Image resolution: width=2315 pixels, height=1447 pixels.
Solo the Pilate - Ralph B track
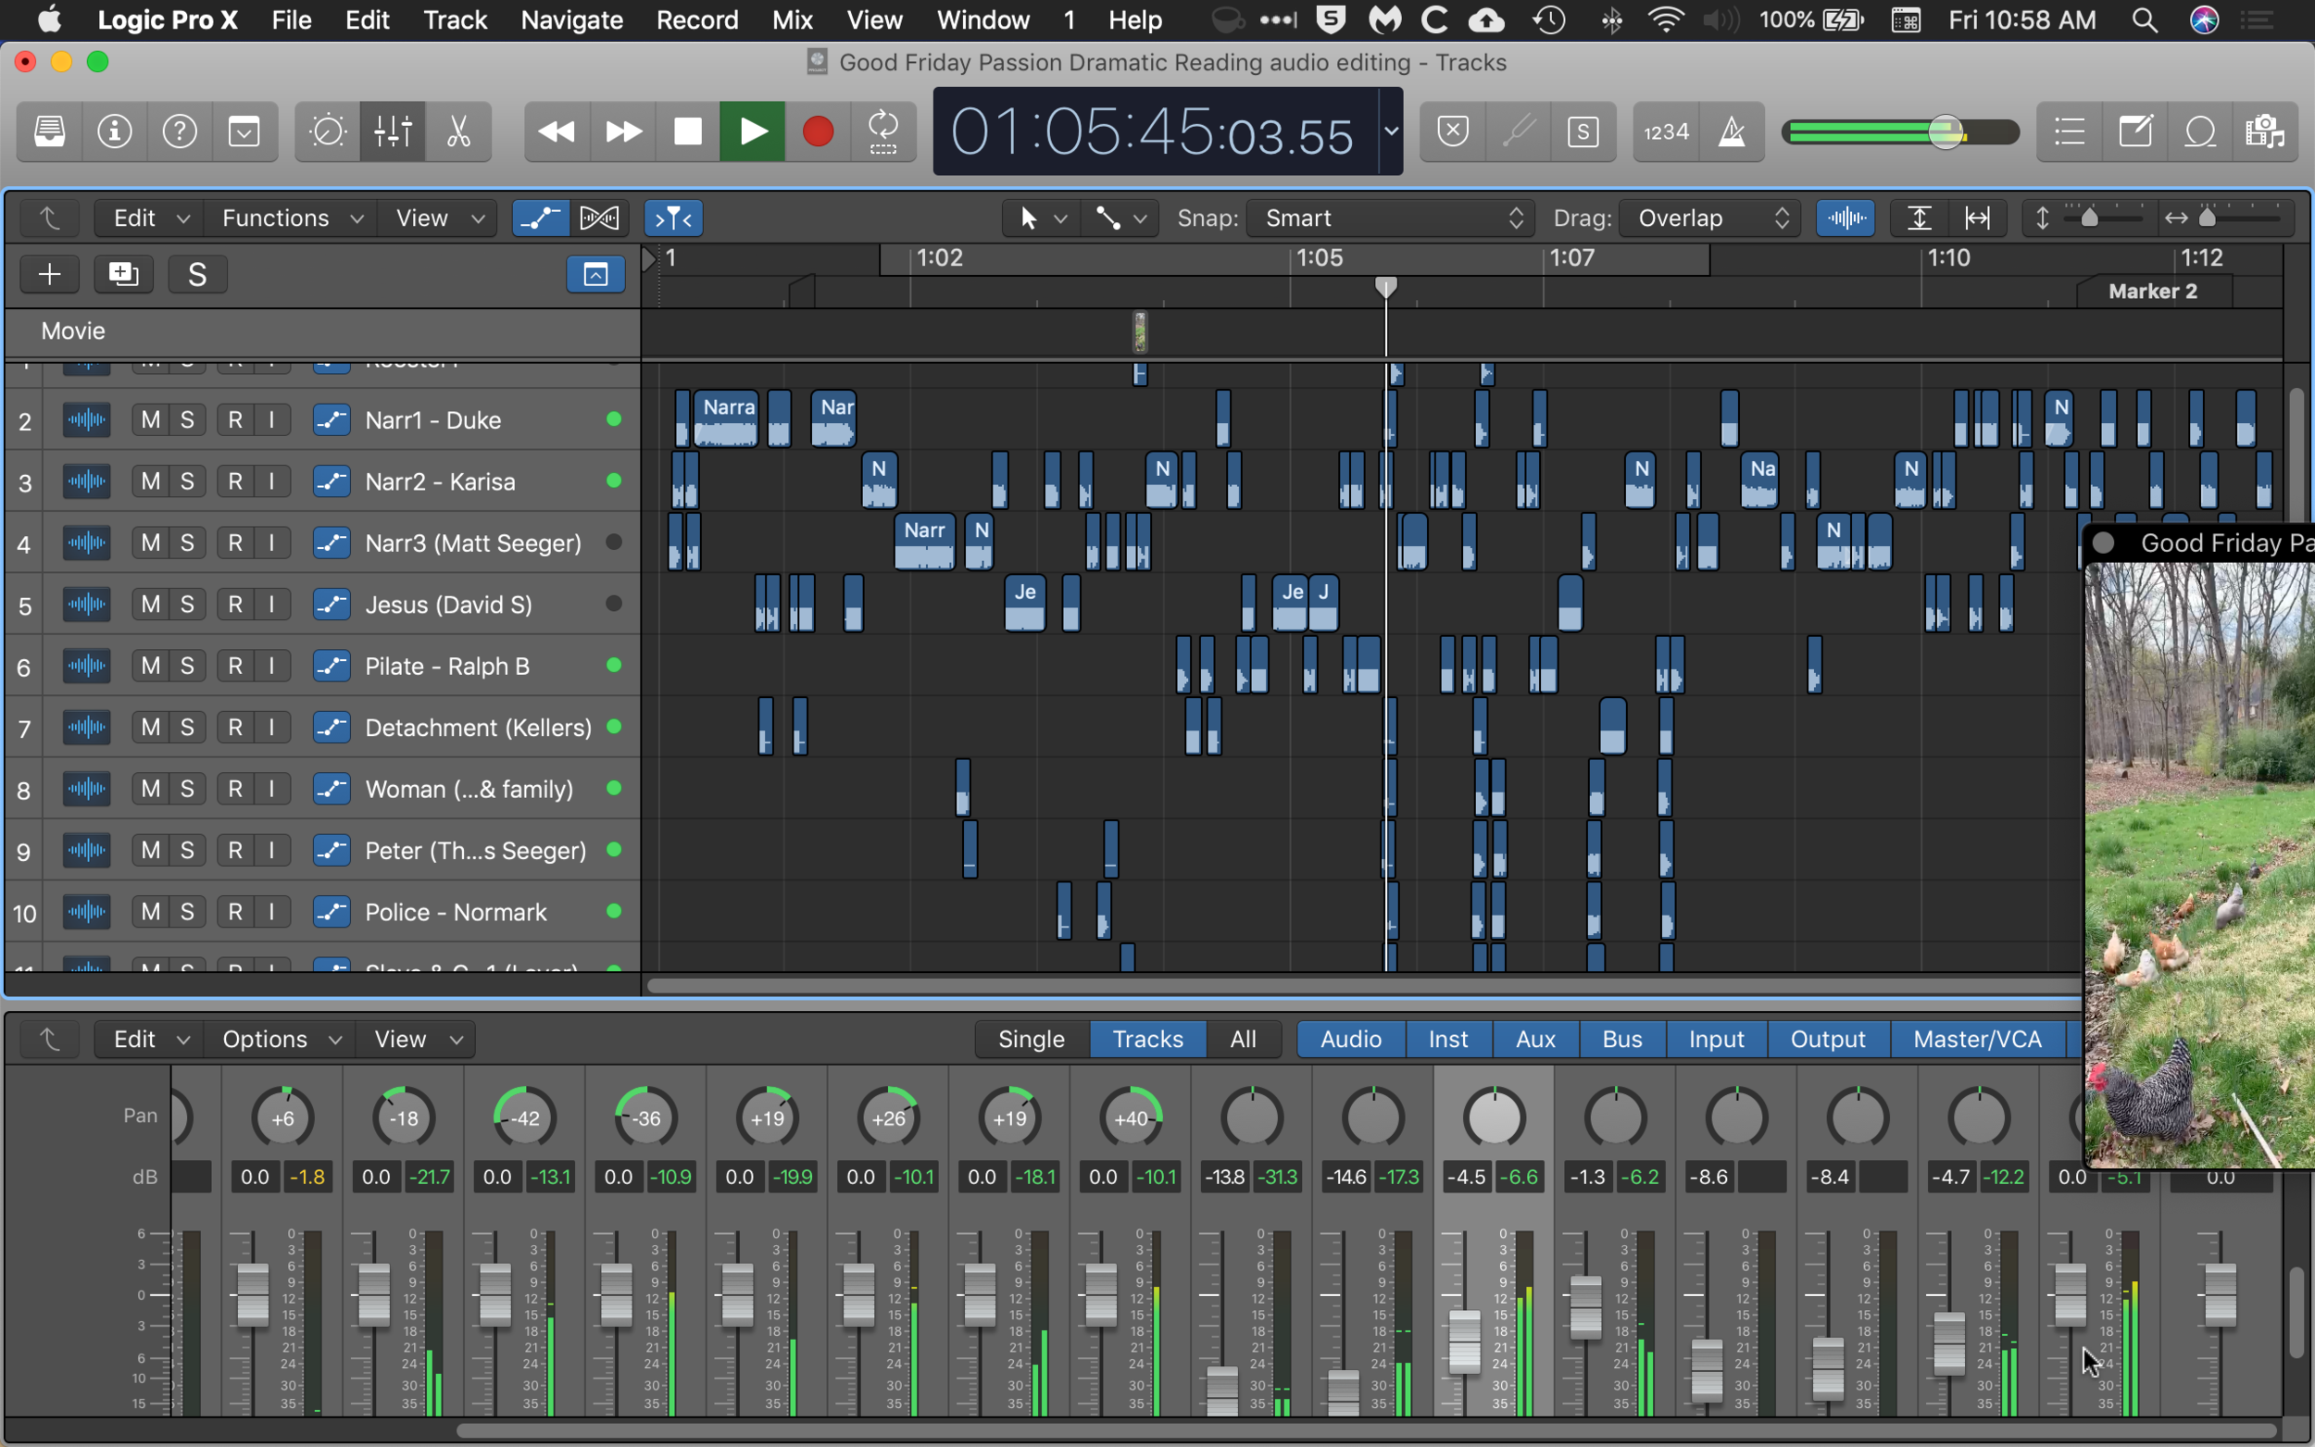[x=188, y=666]
